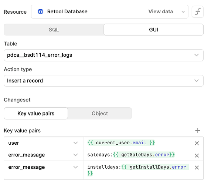The width and height of the screenshot is (204, 185).
Task: Switch to the GUI mode tab
Action: tap(153, 30)
